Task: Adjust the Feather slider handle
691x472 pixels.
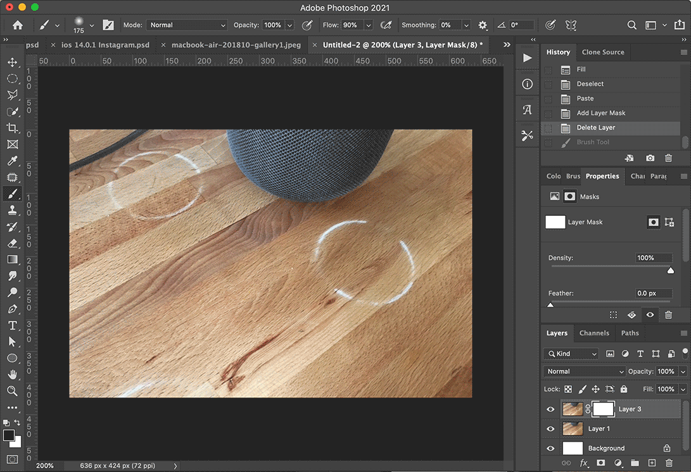Action: coord(550,305)
